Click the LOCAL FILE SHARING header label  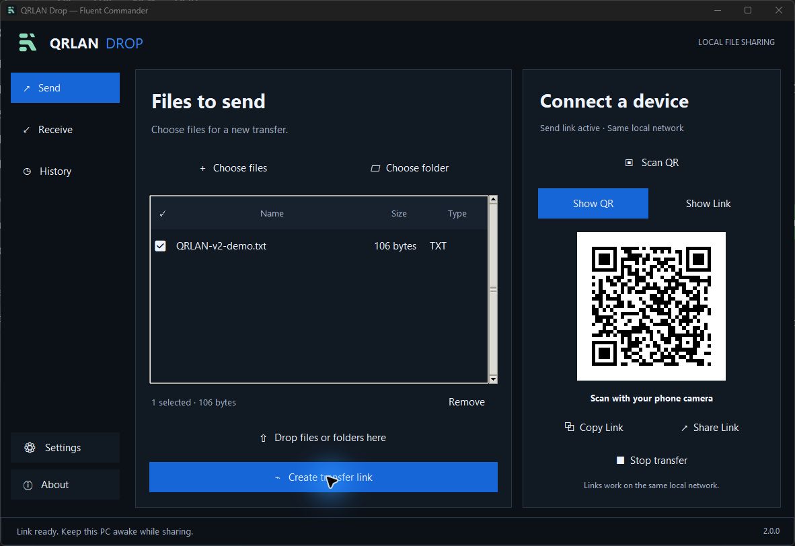click(736, 42)
